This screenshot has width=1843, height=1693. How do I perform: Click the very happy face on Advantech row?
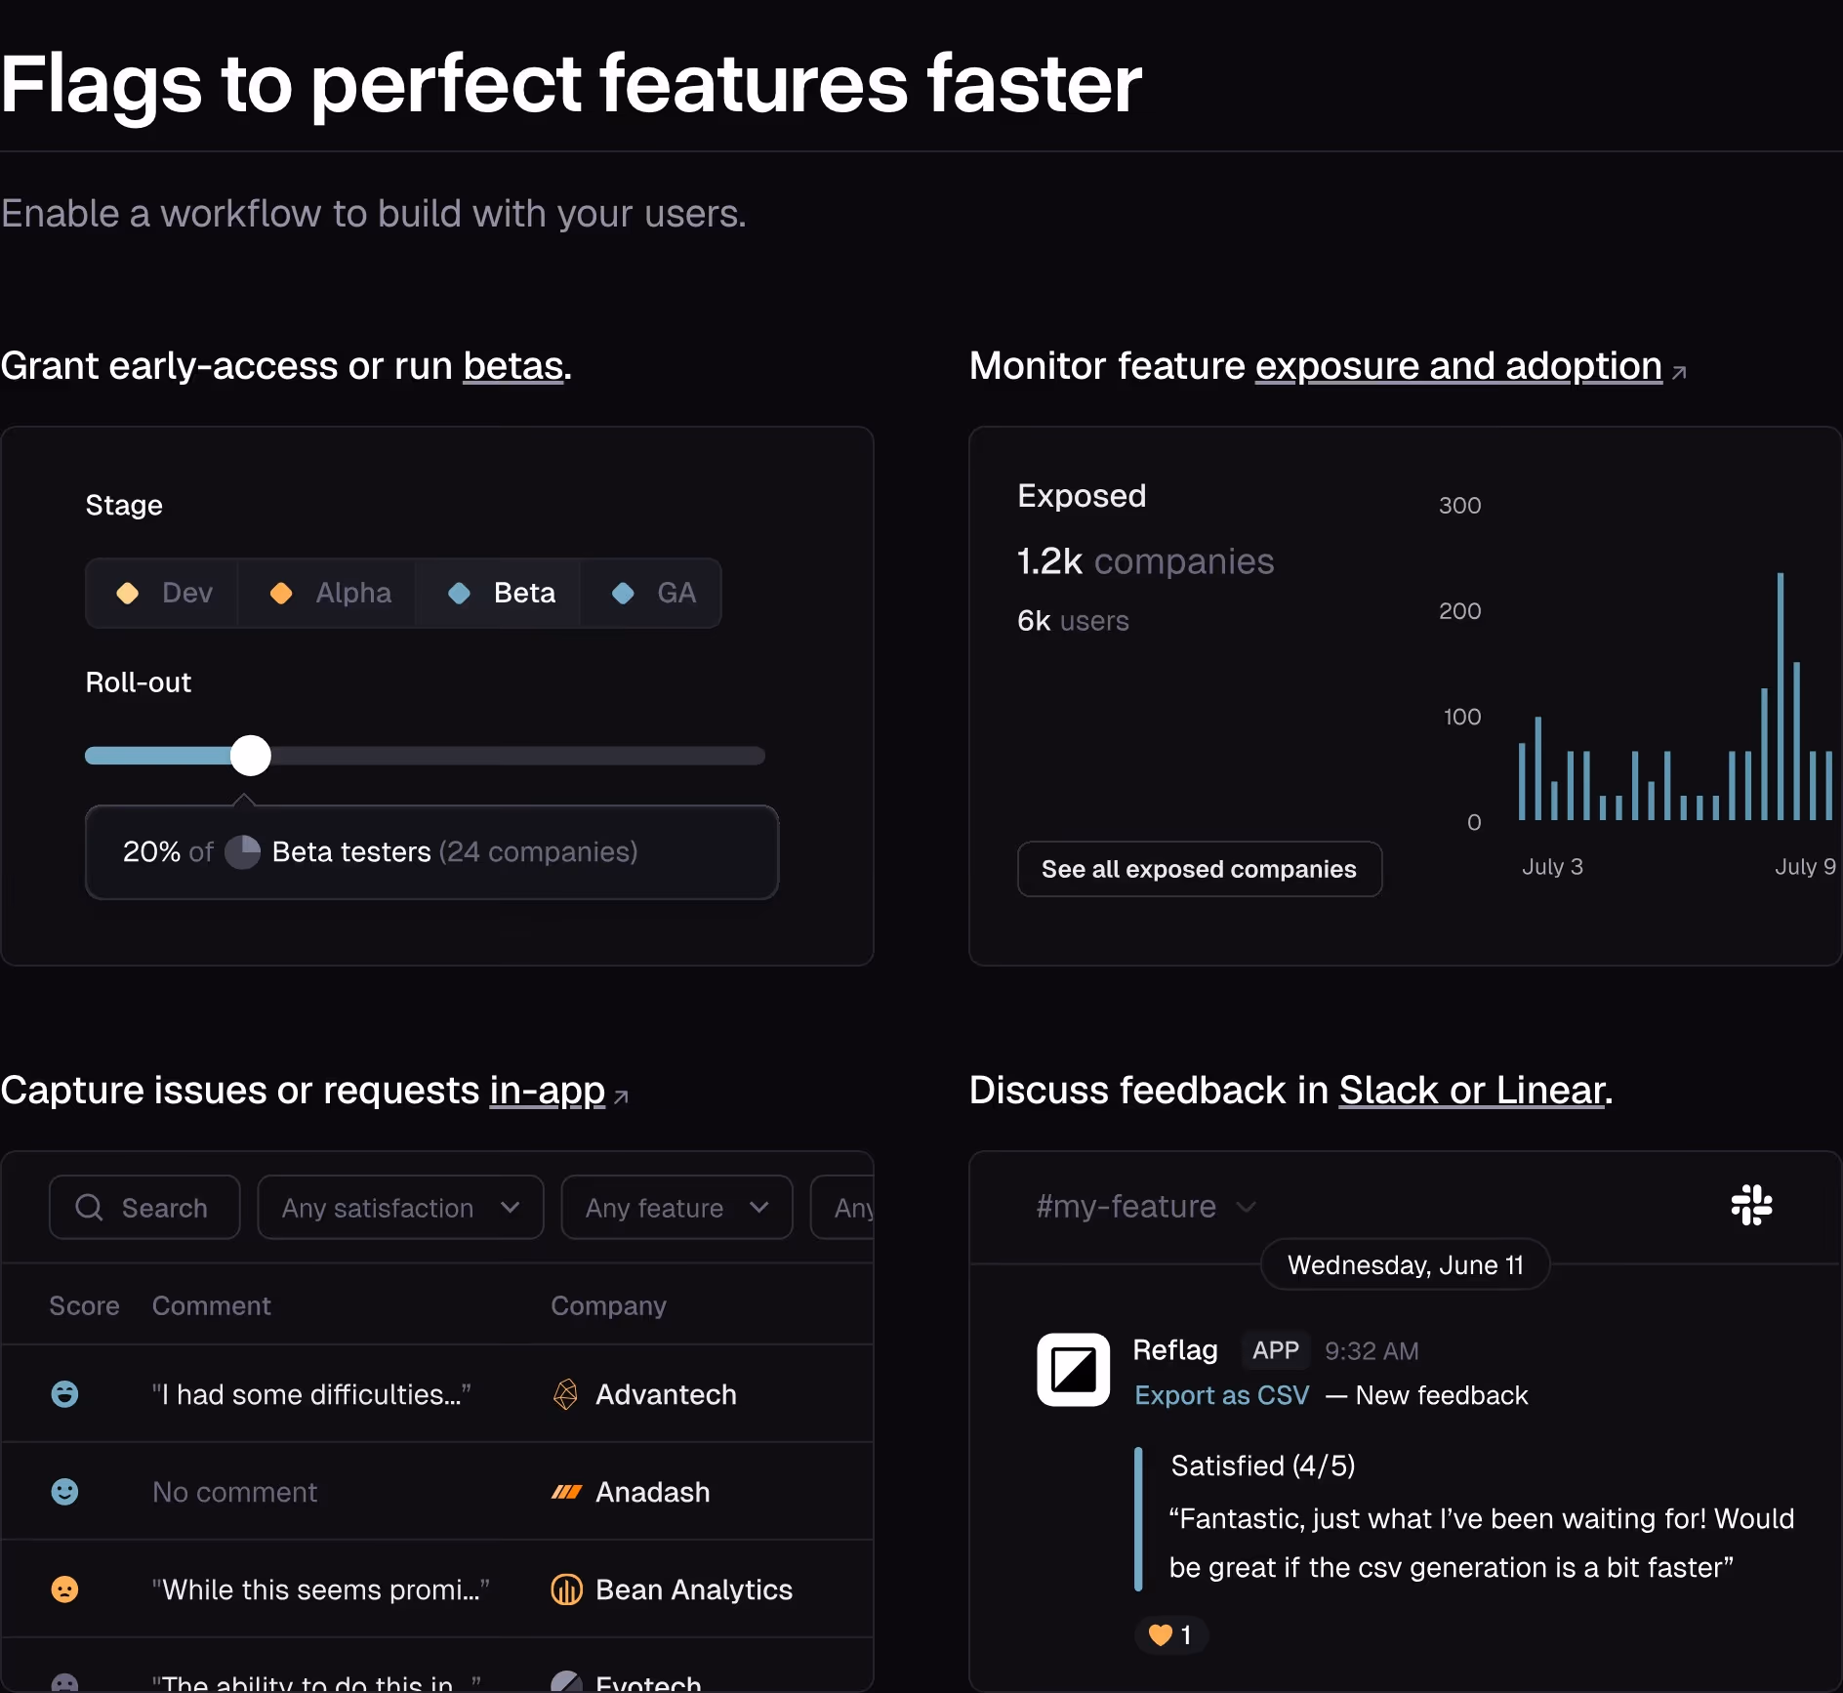pos(64,1394)
